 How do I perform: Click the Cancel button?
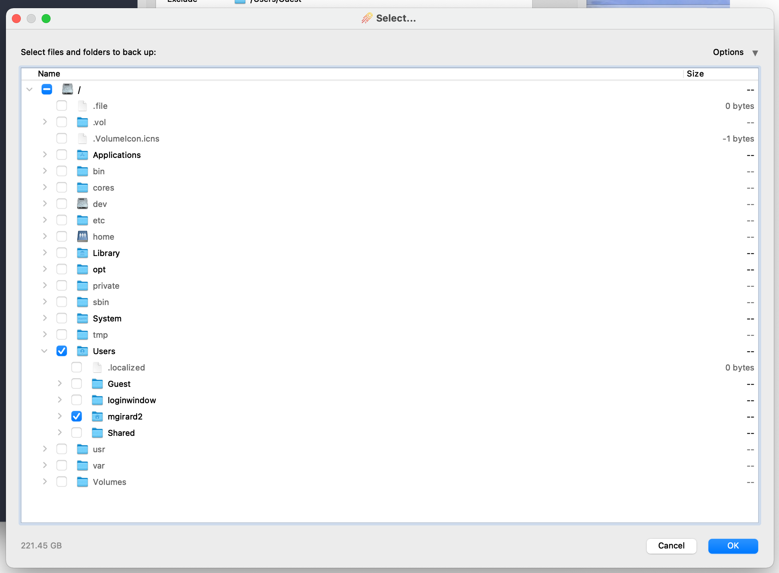[x=671, y=546]
